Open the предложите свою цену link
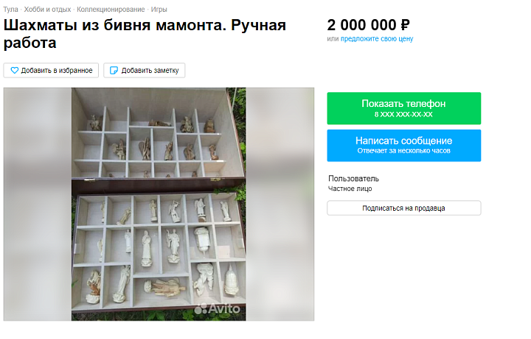The width and height of the screenshot is (531, 339). pos(377,39)
